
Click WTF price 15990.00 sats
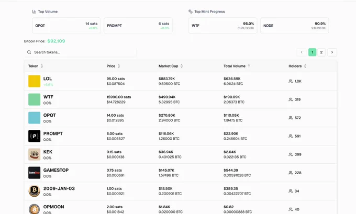(119, 97)
